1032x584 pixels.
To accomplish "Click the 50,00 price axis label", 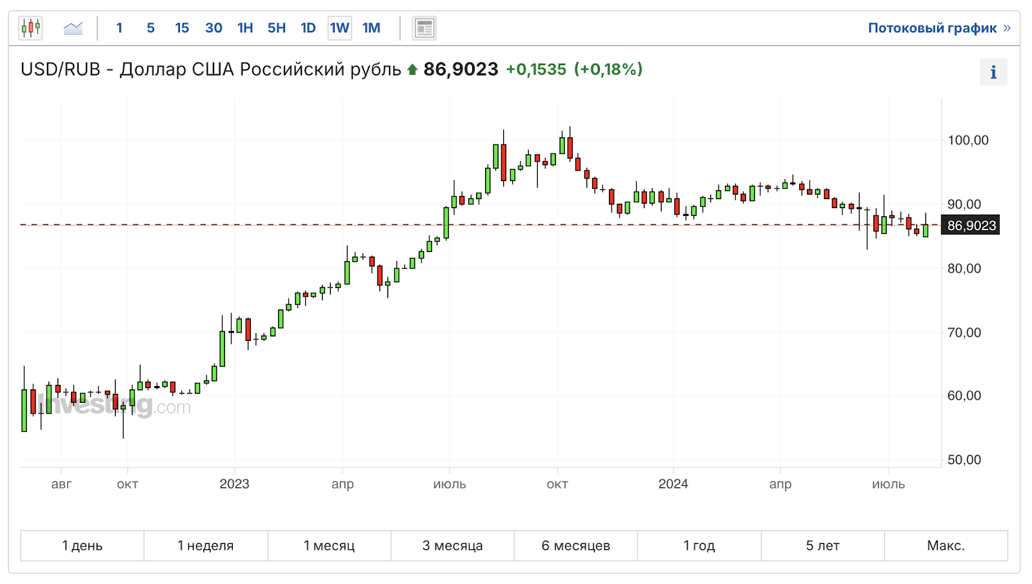I will [x=964, y=460].
